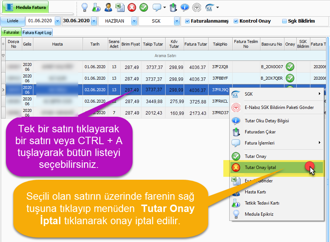Click the blue info bubble toolbar icon
Screen dimensions: 330x242
point(185,7)
